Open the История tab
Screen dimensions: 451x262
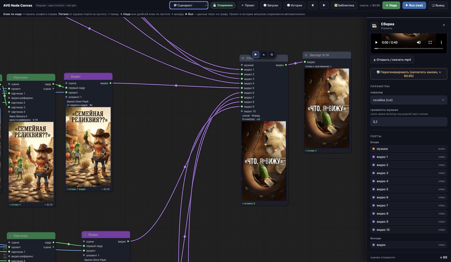[294, 5]
